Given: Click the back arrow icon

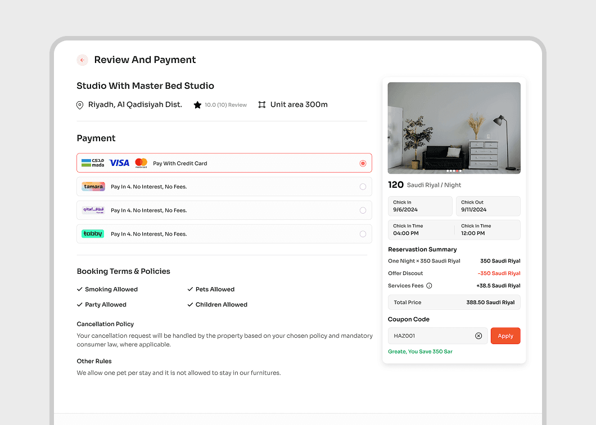Looking at the screenshot, I should pyautogui.click(x=82, y=60).
